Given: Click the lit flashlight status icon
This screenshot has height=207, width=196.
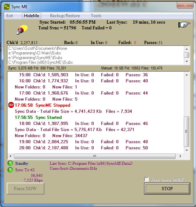Looking at the screenshot, I should click(22, 30).
